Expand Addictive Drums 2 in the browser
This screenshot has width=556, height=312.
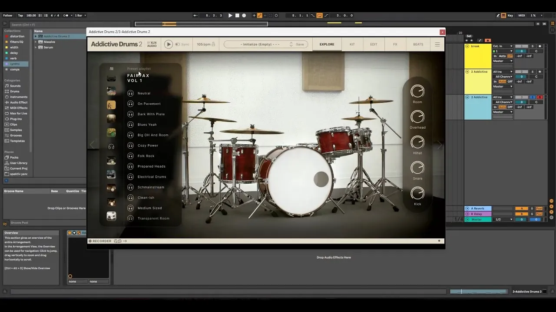click(36, 36)
